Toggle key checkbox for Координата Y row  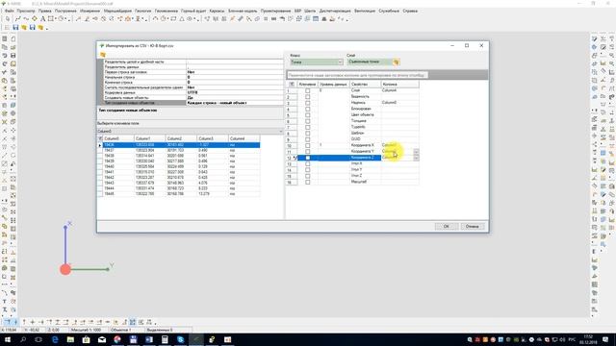coord(308,152)
